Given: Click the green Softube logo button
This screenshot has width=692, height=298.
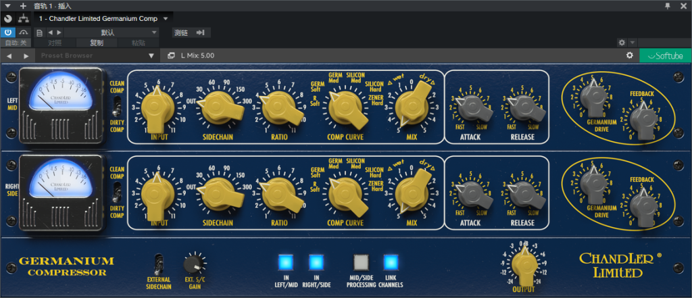Looking at the screenshot, I should [666, 55].
